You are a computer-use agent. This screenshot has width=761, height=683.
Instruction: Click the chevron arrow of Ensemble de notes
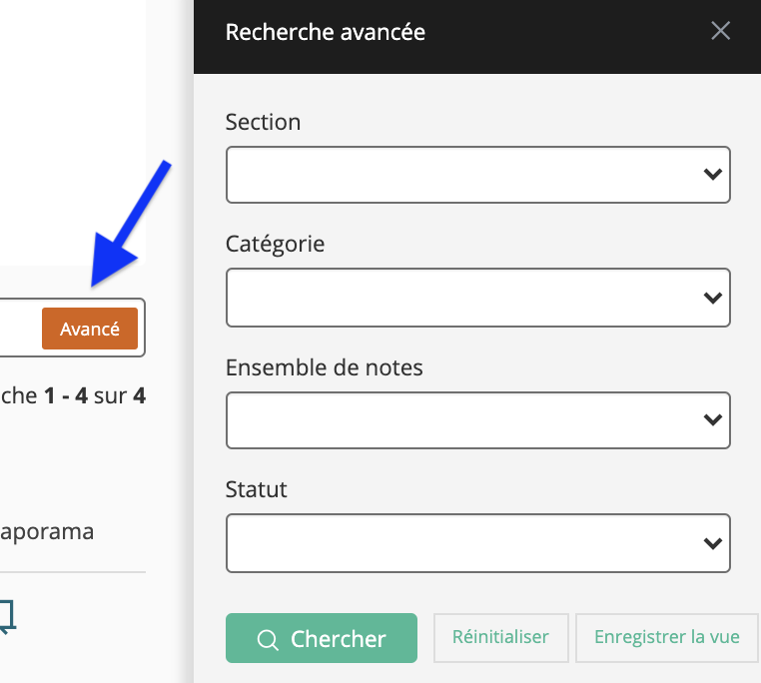pos(712,419)
